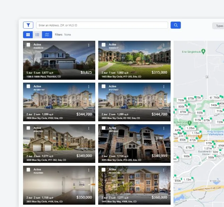Click the $344,700 price on #102 listing
The width and height of the screenshot is (224, 207).
[84, 114]
